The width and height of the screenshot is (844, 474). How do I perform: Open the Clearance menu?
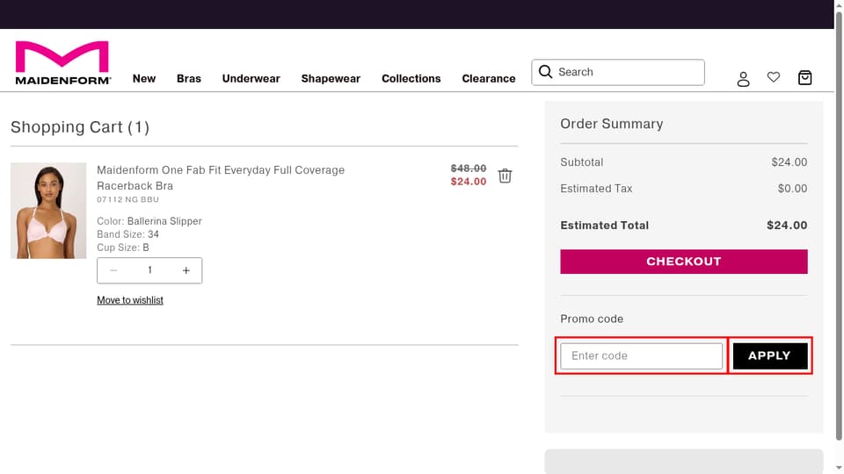click(x=488, y=78)
